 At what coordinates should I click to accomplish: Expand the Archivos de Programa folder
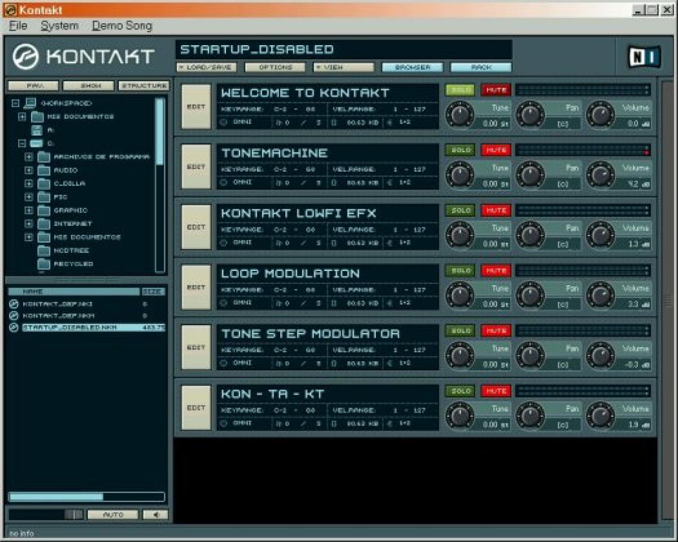(29, 157)
